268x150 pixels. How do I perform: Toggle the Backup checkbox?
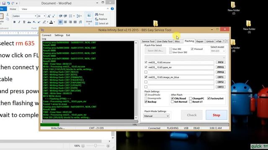tap(146, 102)
